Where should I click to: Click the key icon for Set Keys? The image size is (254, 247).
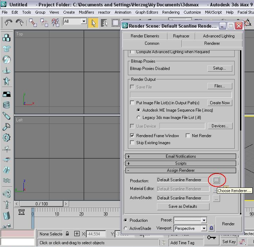212,238
